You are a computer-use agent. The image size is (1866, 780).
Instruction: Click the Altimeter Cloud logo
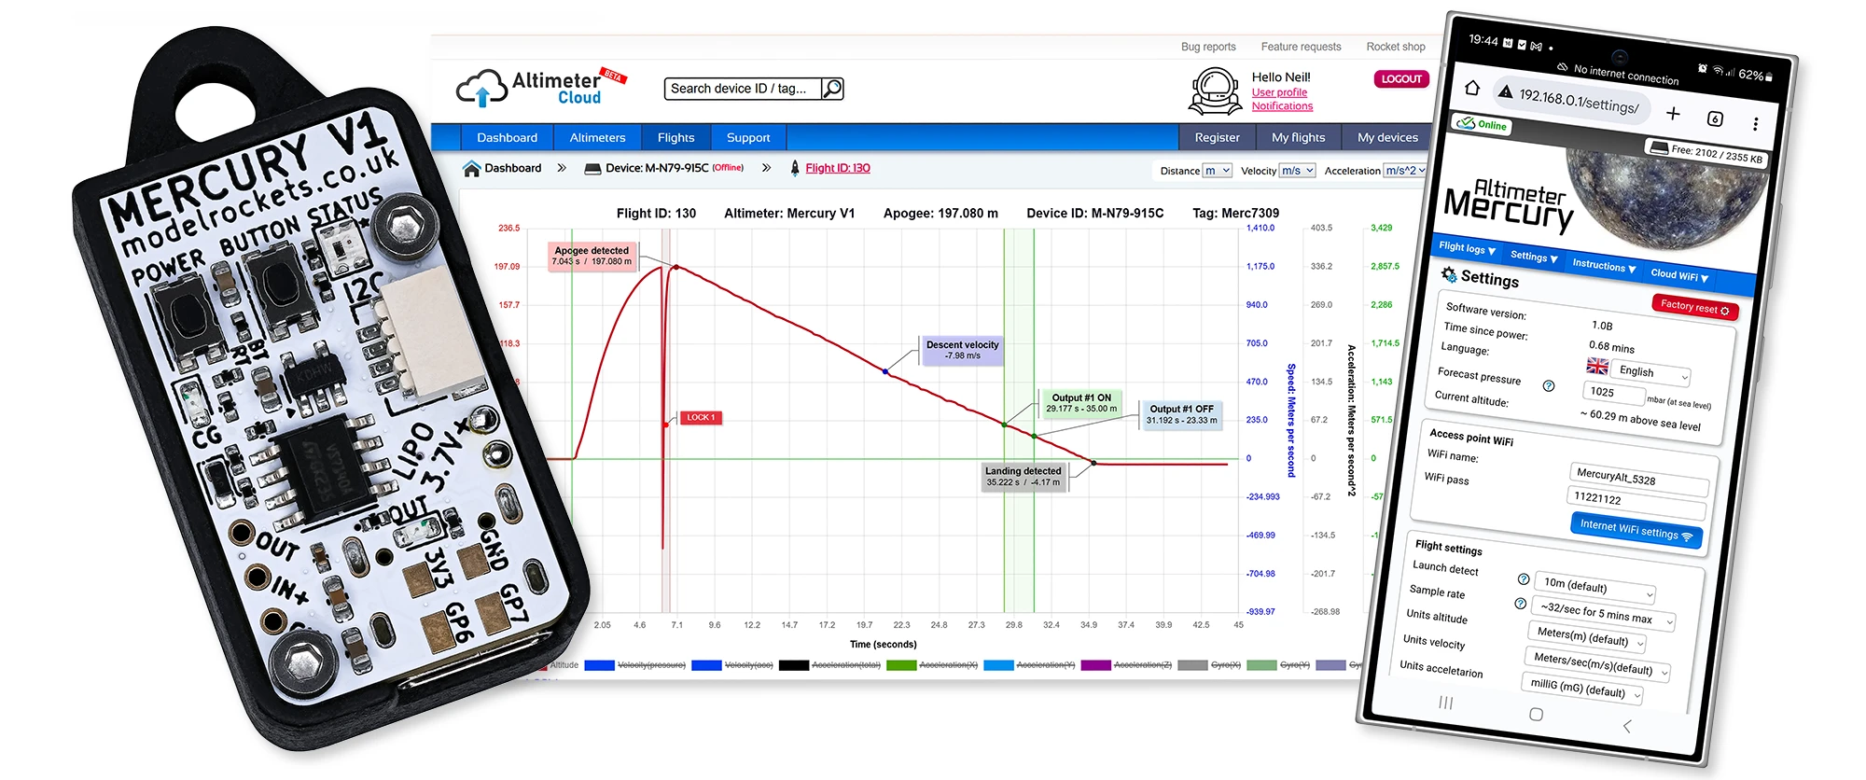(540, 87)
